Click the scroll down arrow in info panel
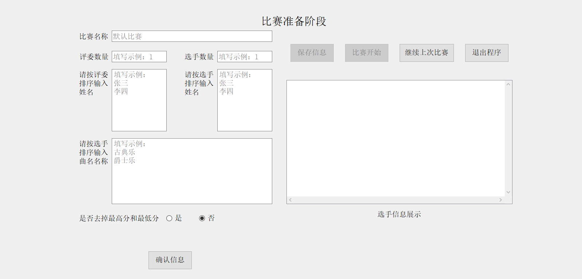Screen dimensions: 582x279 (508, 192)
